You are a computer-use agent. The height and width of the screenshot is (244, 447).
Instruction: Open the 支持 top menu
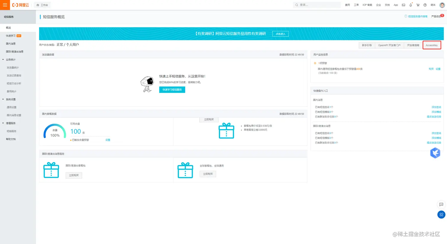tap(387, 5)
